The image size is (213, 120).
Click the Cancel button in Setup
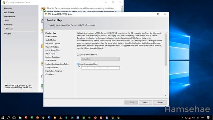160,102
